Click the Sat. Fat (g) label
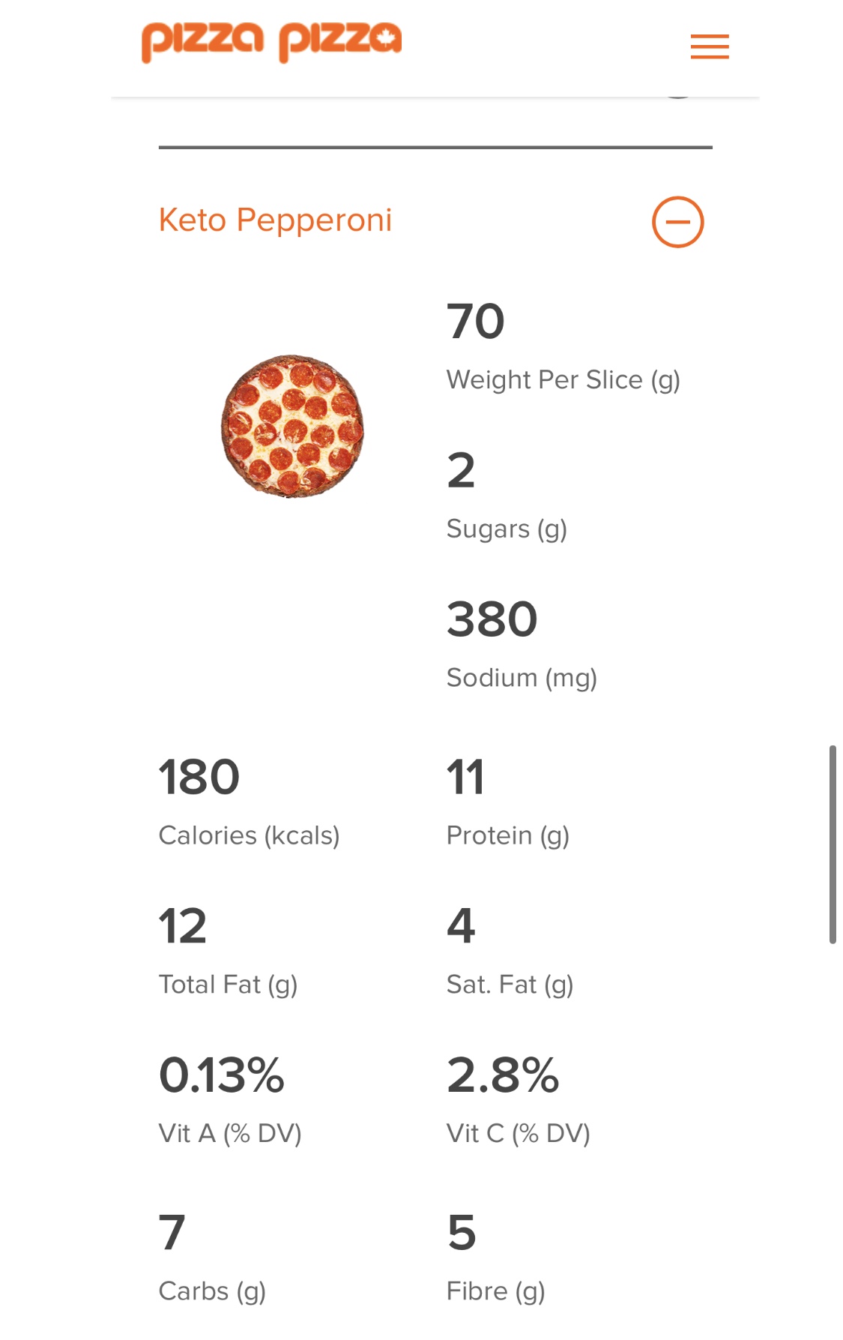Viewport: 843px width, 1340px height. coord(510,985)
